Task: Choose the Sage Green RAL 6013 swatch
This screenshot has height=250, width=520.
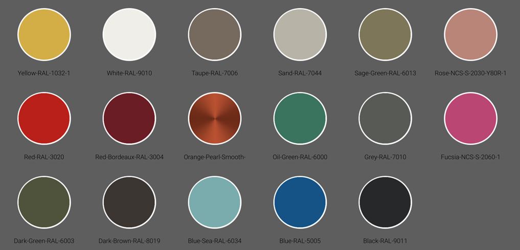Action: (385, 35)
